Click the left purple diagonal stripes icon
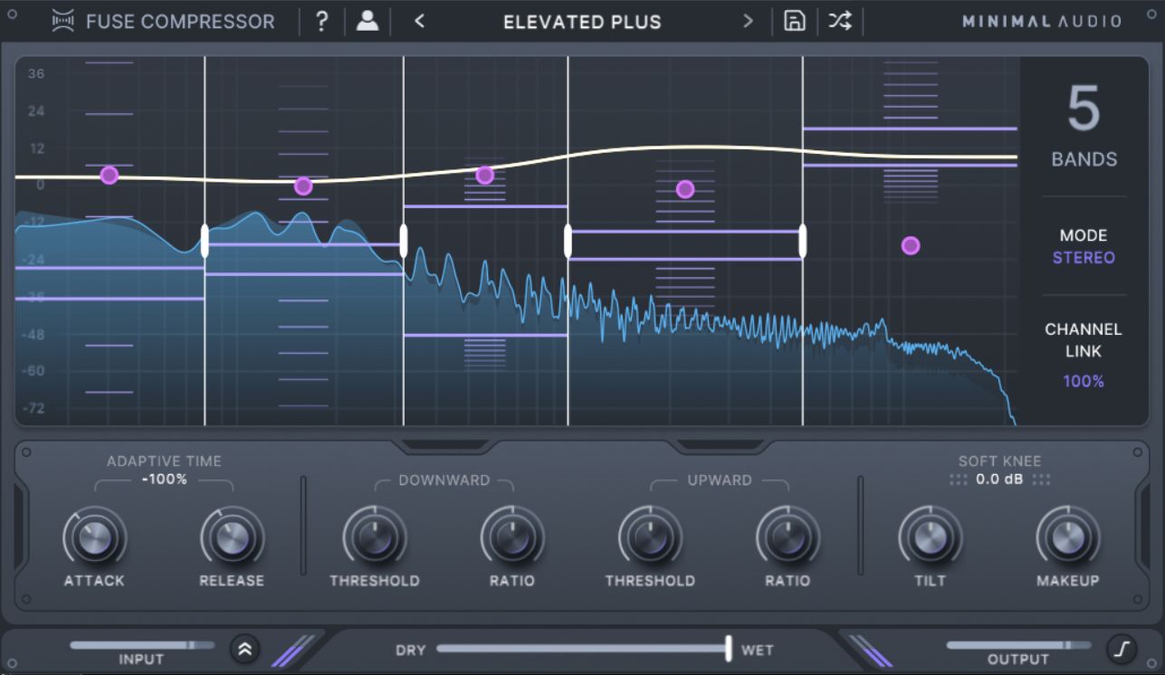The image size is (1165, 675). pos(292,651)
